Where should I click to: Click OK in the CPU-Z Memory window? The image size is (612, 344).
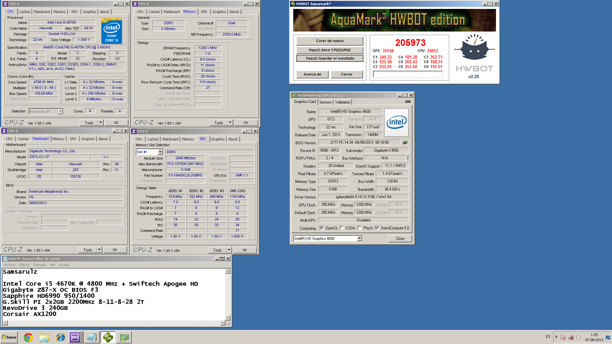pos(246,123)
